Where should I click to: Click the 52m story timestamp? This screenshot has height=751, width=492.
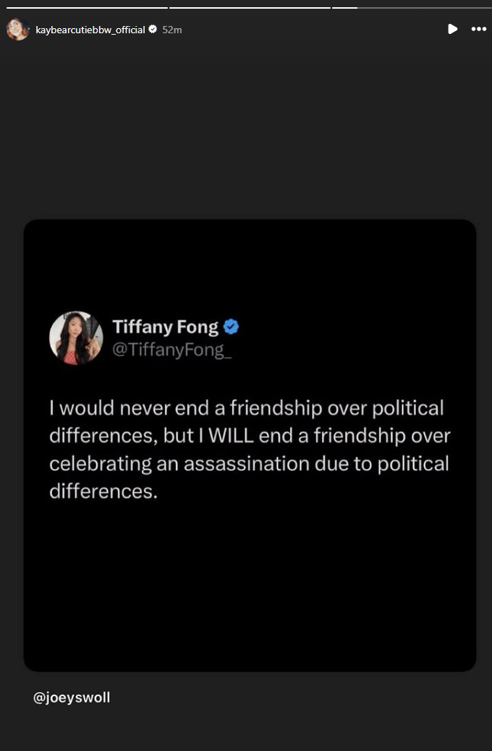pos(172,30)
